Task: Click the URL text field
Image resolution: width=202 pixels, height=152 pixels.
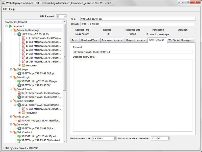Action: 138,19
